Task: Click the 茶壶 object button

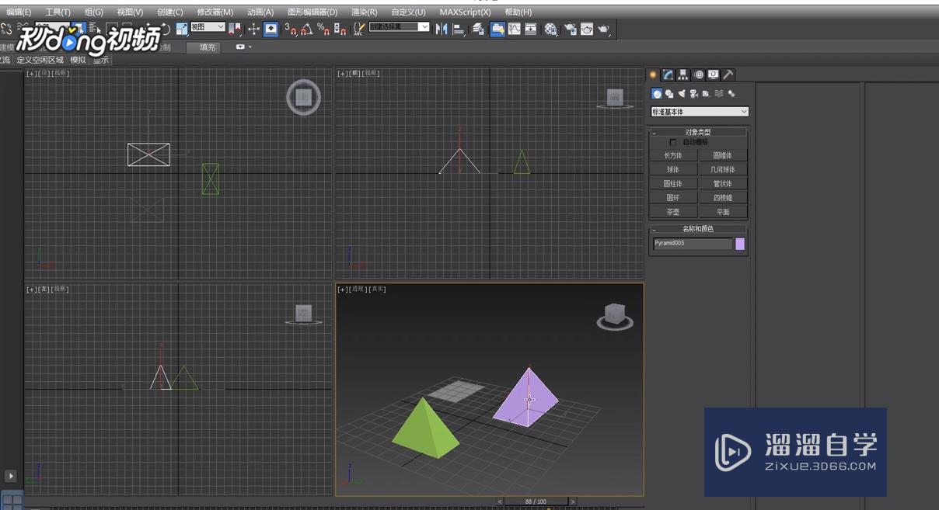Action: point(672,212)
